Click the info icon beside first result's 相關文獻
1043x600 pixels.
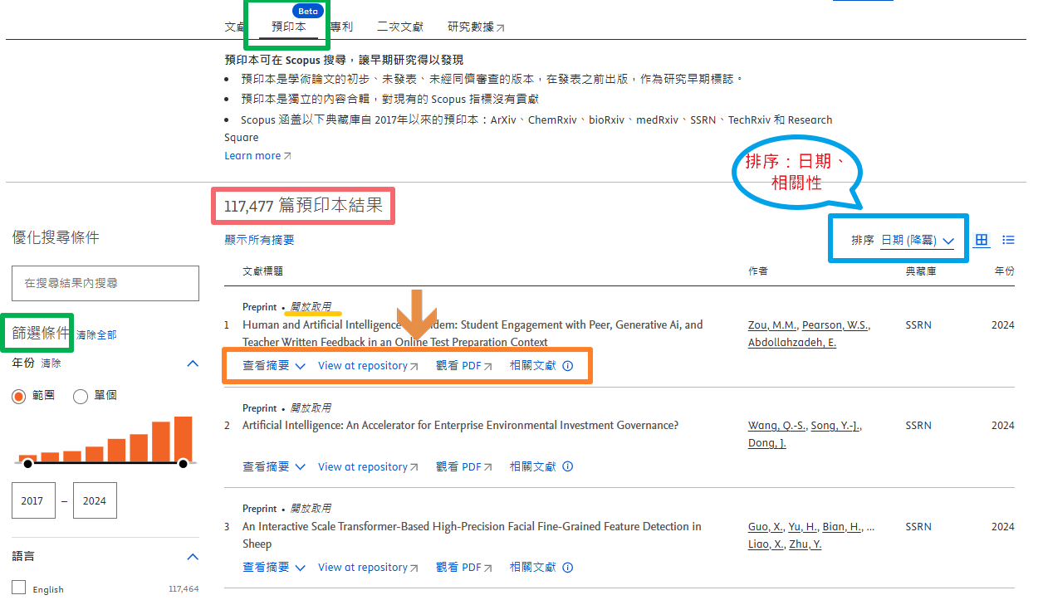pos(567,365)
